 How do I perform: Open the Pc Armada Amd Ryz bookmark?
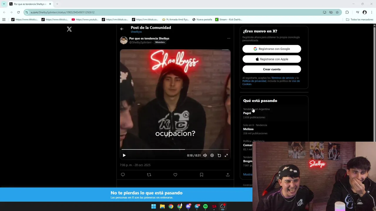176,20
